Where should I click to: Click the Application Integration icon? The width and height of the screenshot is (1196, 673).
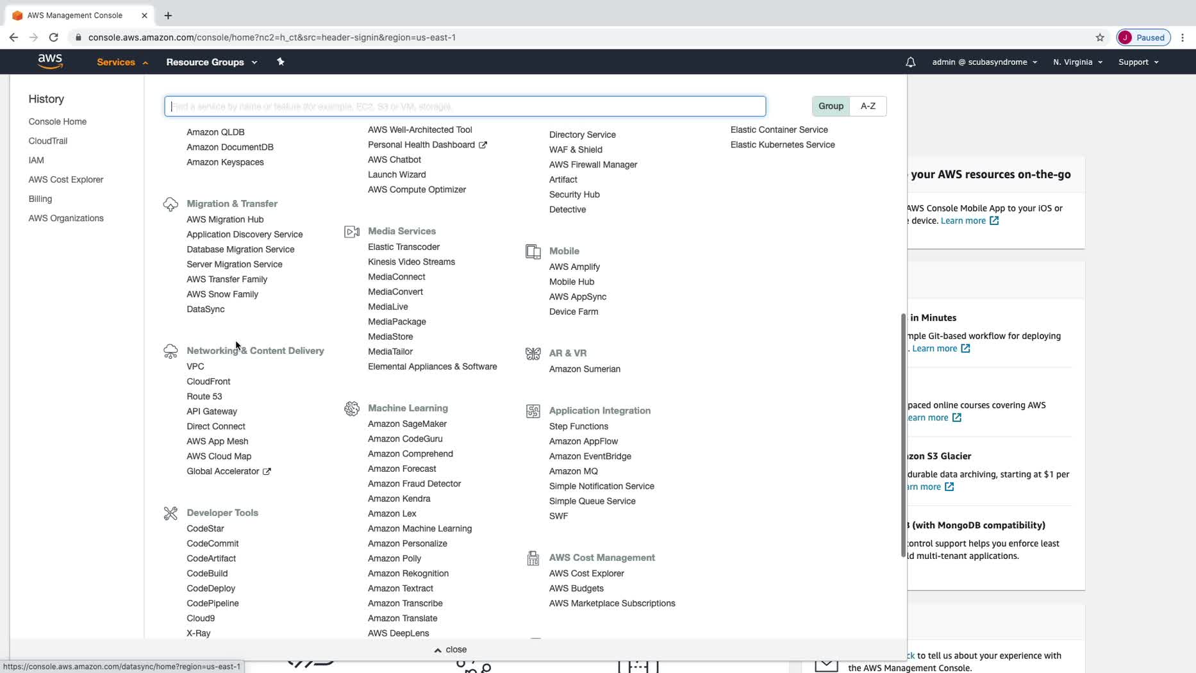[533, 411]
